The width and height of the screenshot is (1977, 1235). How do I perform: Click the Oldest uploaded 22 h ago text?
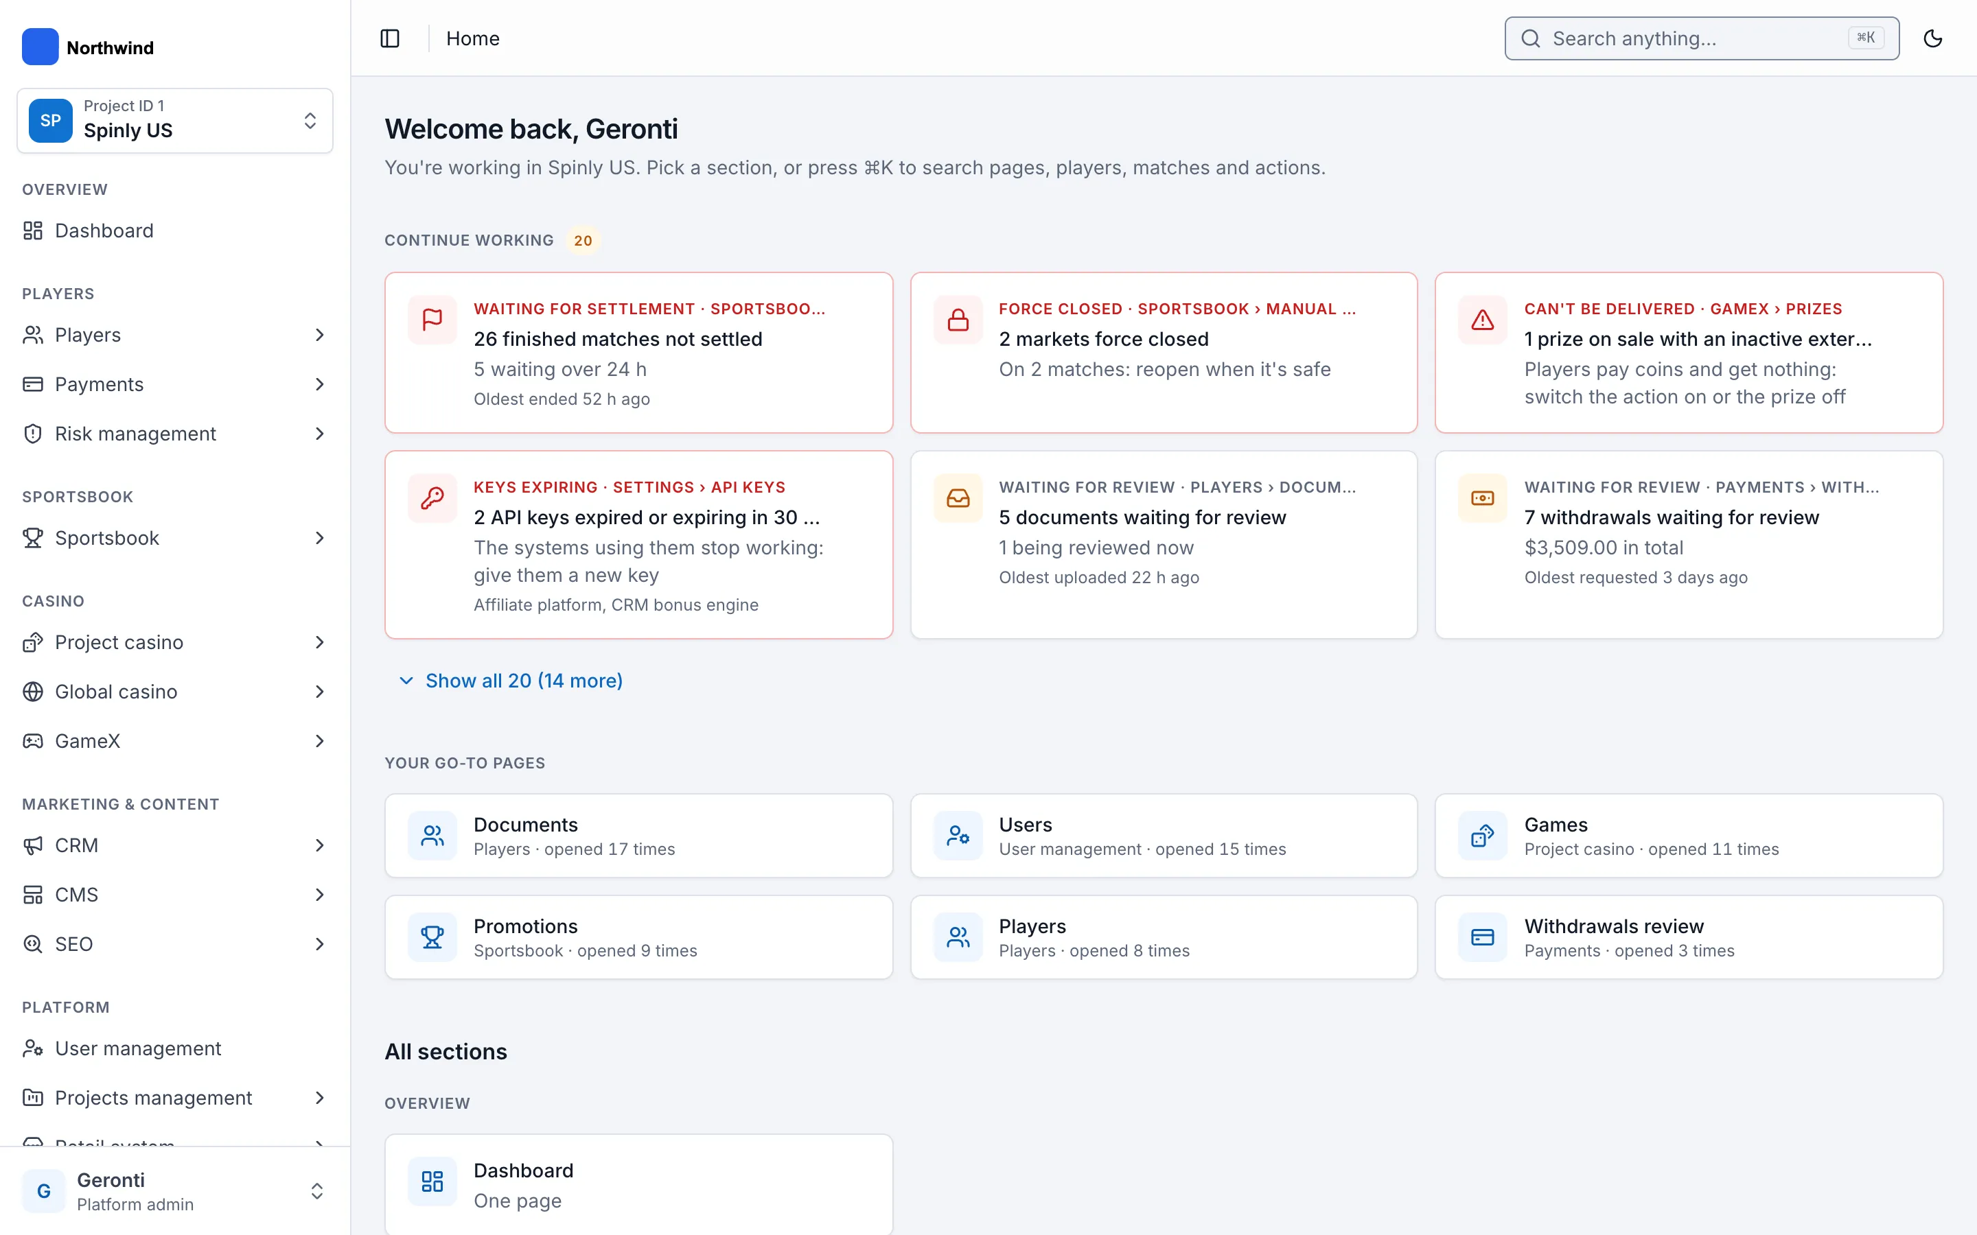point(1099,578)
